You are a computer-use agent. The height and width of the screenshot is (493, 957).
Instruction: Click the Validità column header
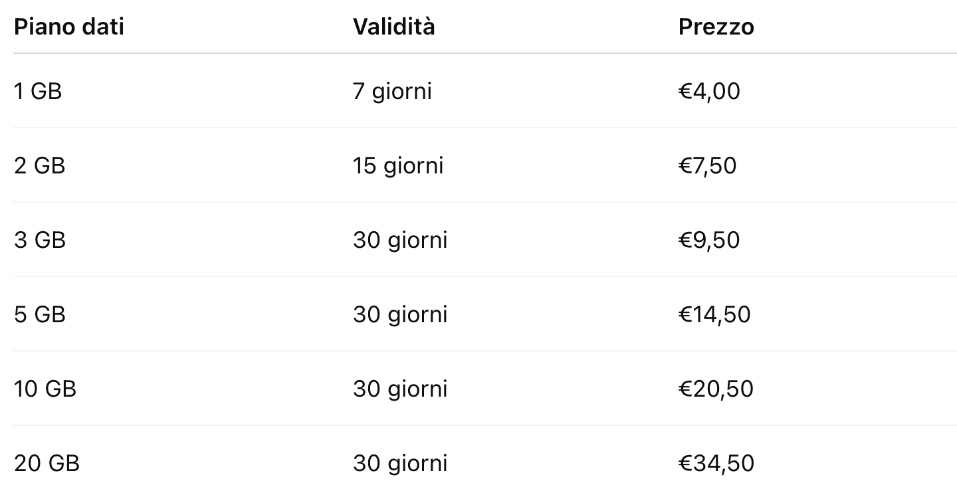coord(393,27)
